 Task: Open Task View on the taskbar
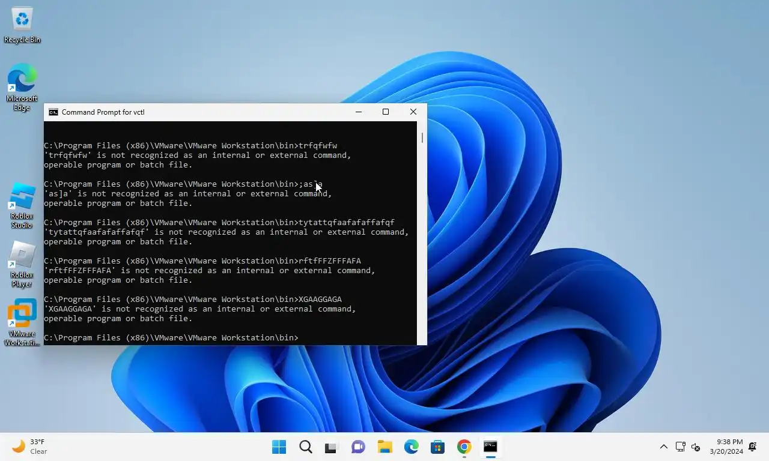click(x=332, y=447)
